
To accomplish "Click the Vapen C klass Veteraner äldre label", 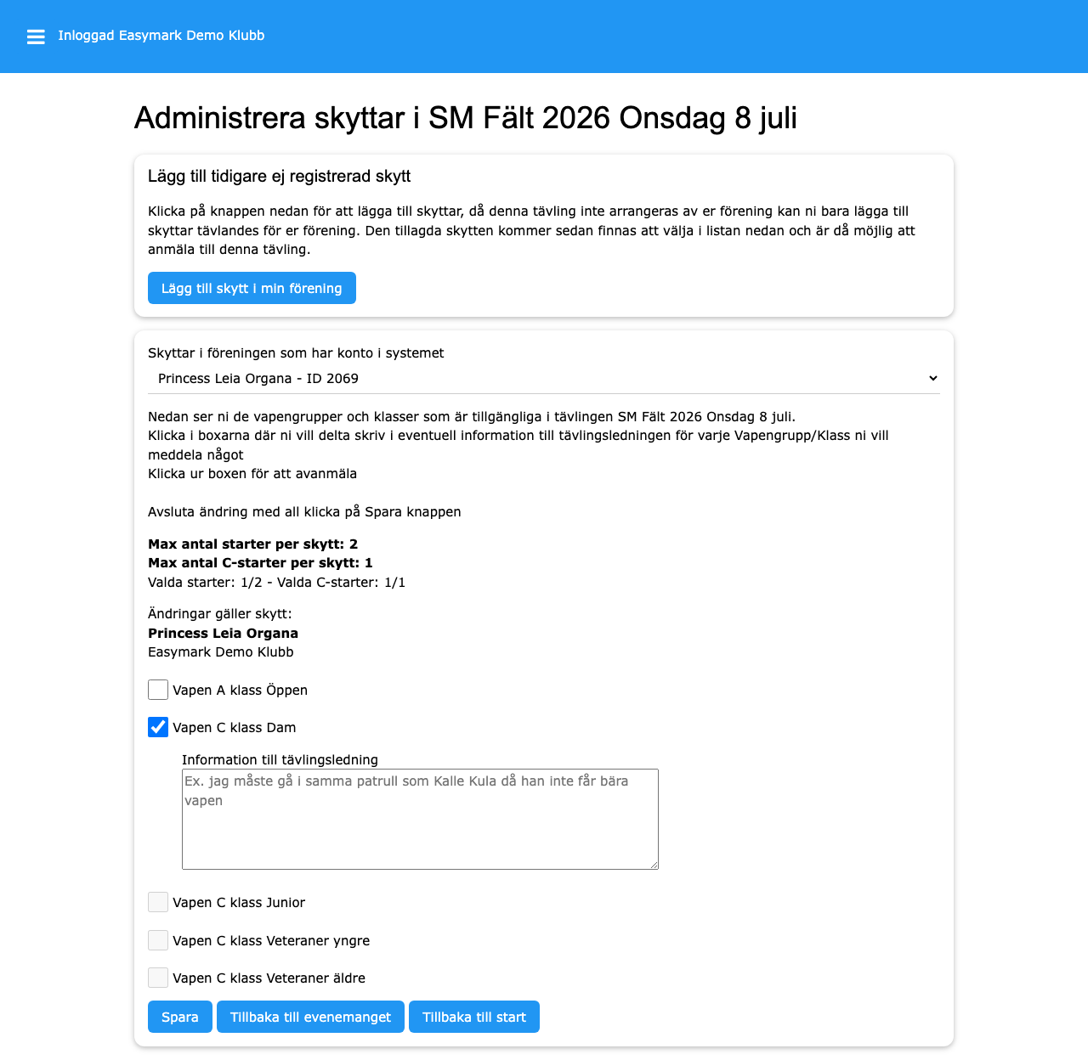I will pyautogui.click(x=269, y=978).
